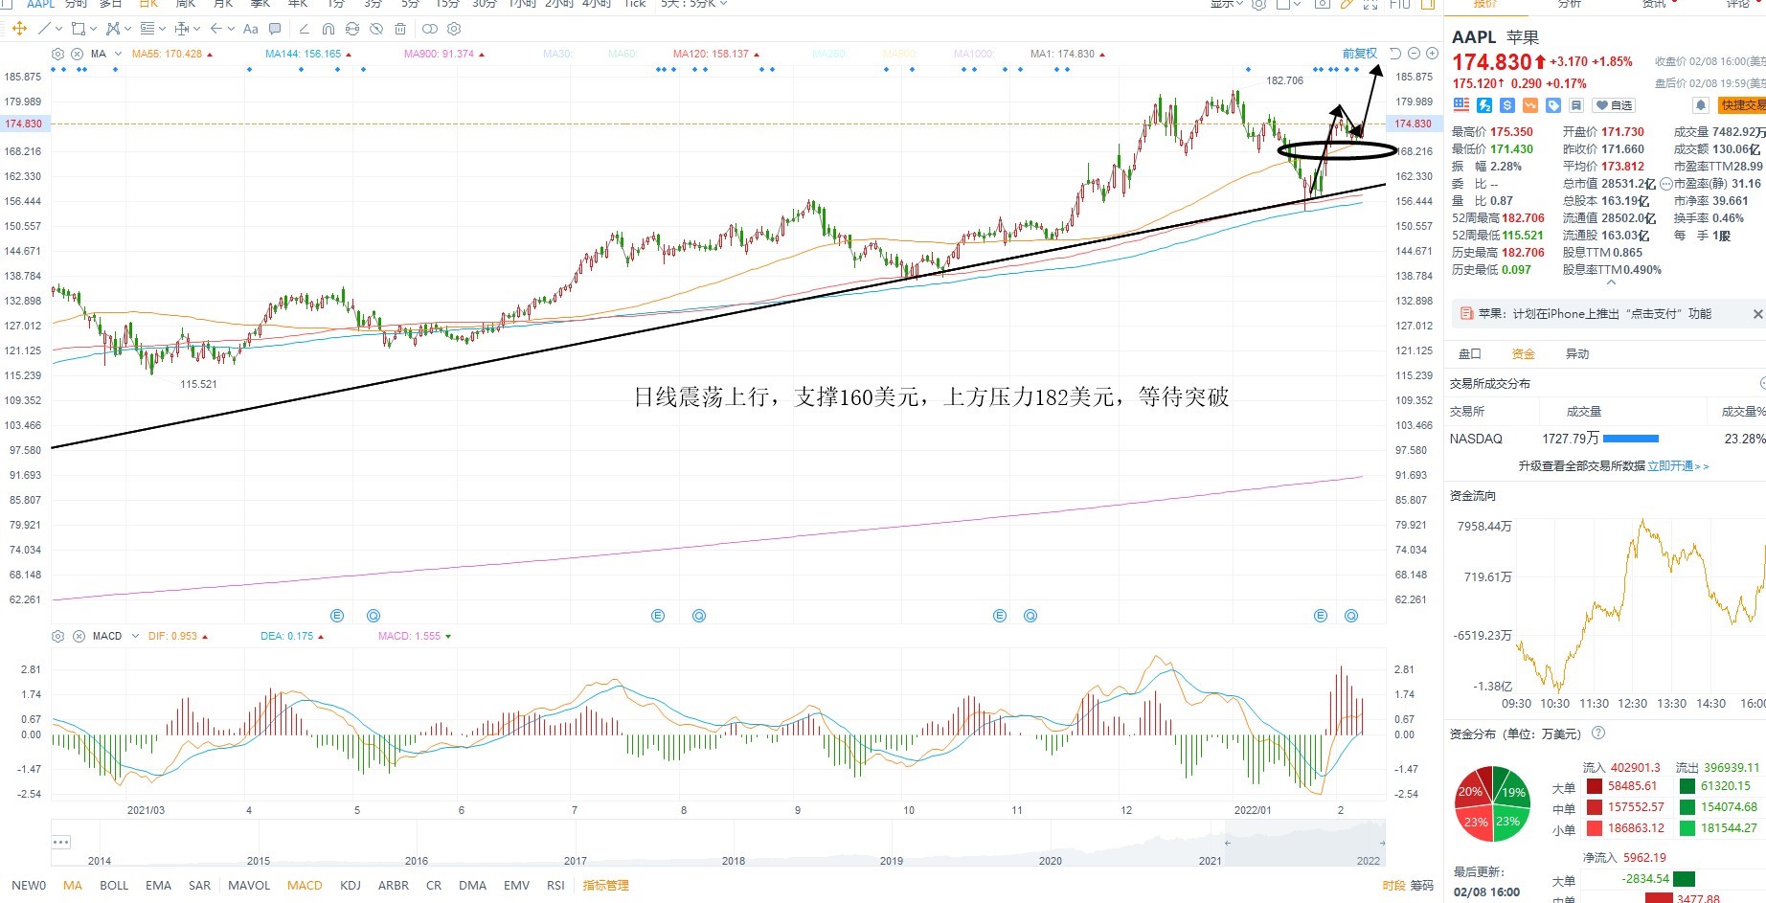1766x903 pixels.
Task: Click the 资金分布 help question mark
Action: point(1598,734)
